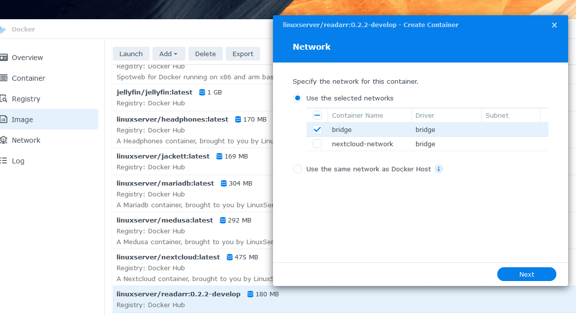
Task: Click the 475 MB size label
Action: tap(246, 257)
